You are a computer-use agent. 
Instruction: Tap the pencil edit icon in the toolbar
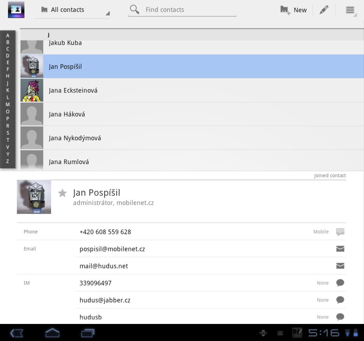[x=323, y=10]
